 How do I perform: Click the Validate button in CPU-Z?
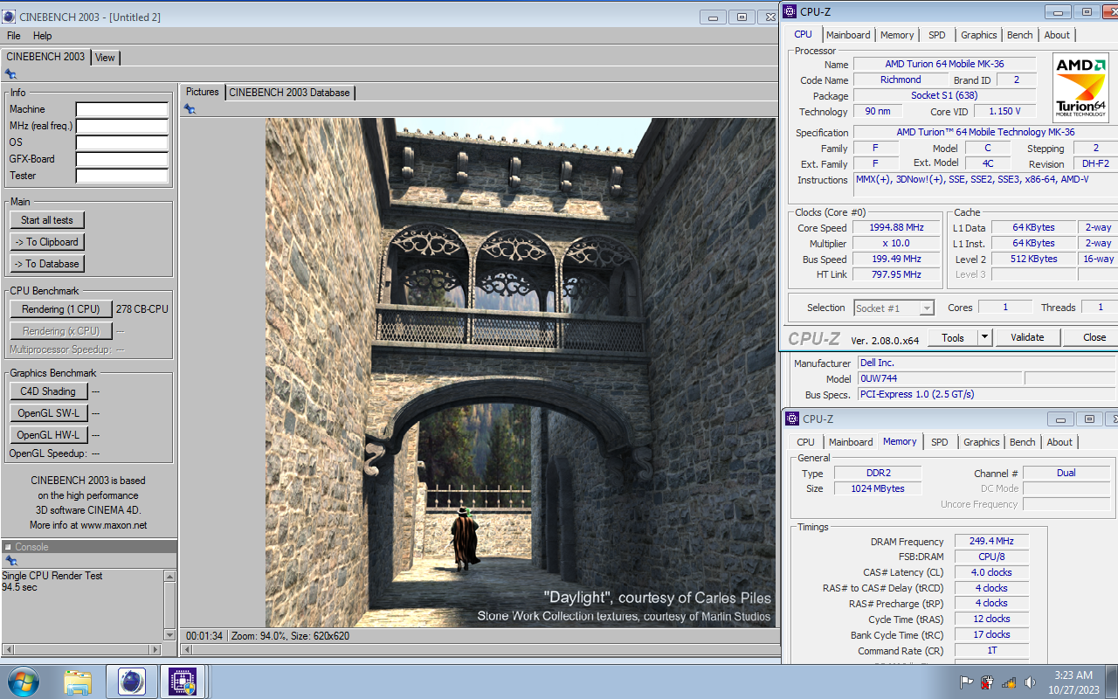point(1027,337)
